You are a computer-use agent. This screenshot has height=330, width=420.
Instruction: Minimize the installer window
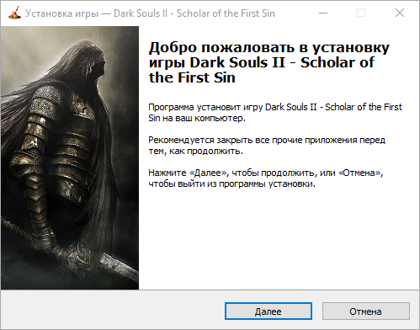tap(323, 13)
